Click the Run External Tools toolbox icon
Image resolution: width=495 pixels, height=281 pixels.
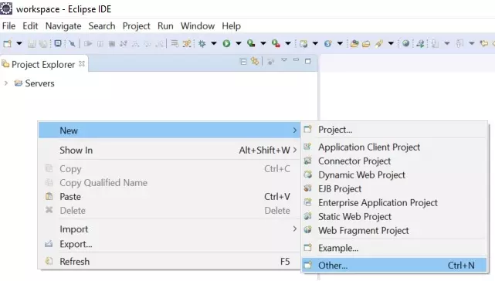click(276, 43)
